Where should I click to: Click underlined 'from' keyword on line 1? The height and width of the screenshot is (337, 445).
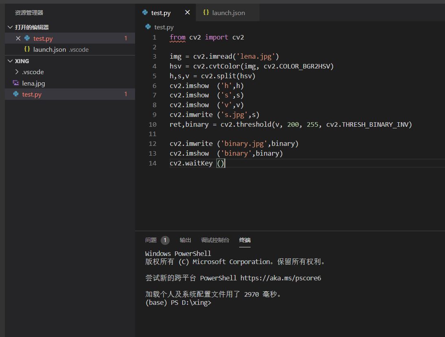click(x=177, y=37)
